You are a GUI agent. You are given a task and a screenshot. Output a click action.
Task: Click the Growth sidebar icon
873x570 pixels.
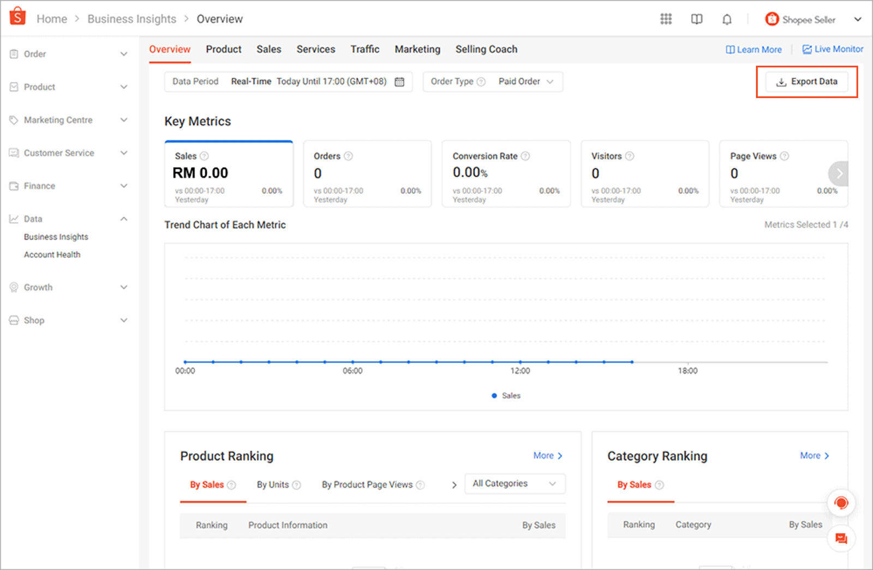(14, 288)
